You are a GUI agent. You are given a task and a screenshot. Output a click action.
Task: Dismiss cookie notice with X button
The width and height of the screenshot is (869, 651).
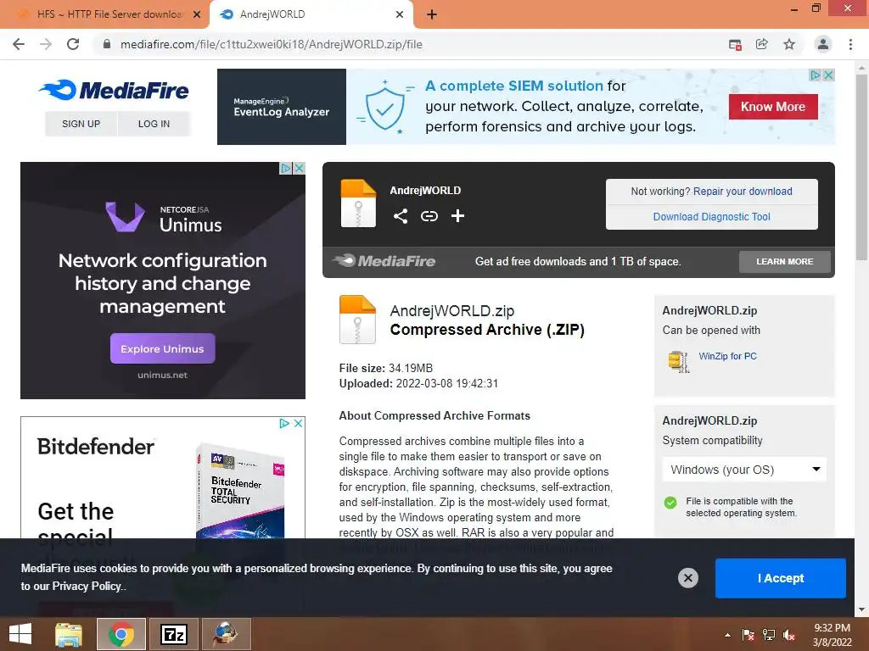coord(687,578)
